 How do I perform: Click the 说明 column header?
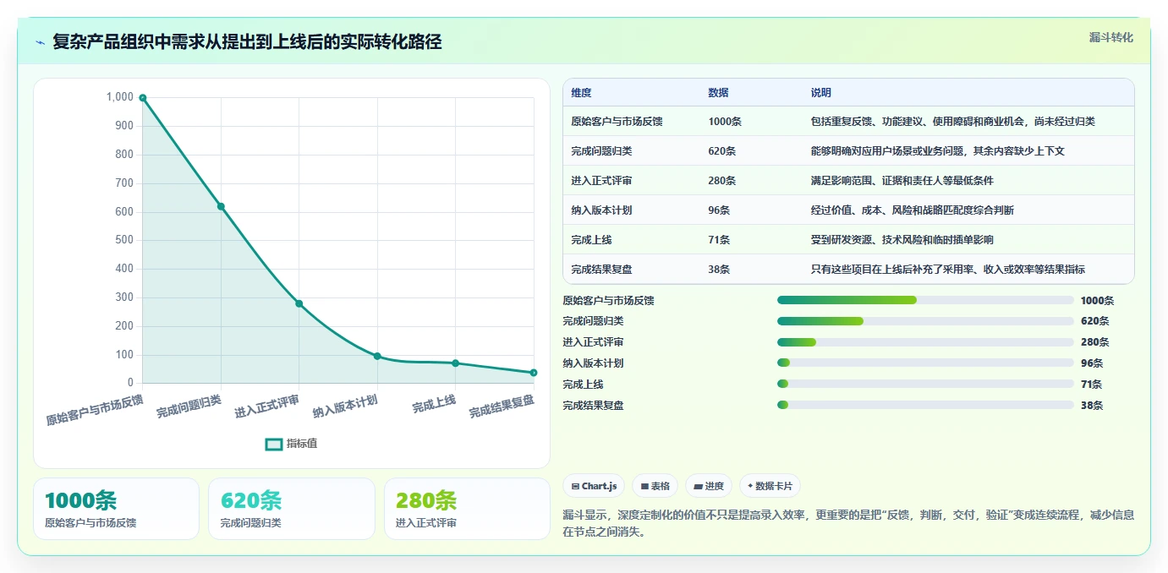click(820, 92)
